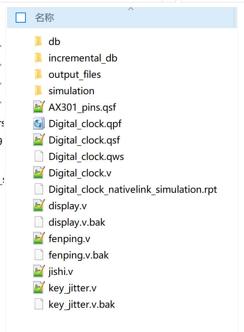244x332 pixels.
Task: Select the display.v.bak backup file
Action: point(77,222)
